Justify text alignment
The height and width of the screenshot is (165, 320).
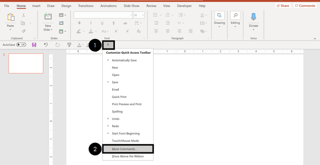pos(191,31)
